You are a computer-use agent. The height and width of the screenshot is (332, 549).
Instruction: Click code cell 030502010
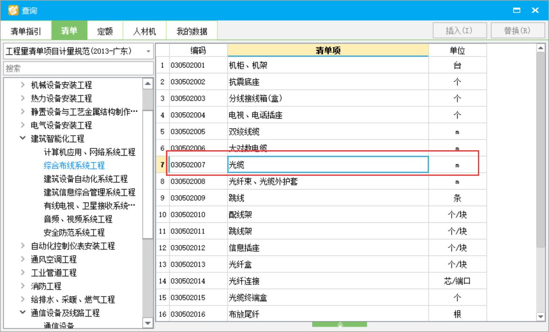[198, 215]
